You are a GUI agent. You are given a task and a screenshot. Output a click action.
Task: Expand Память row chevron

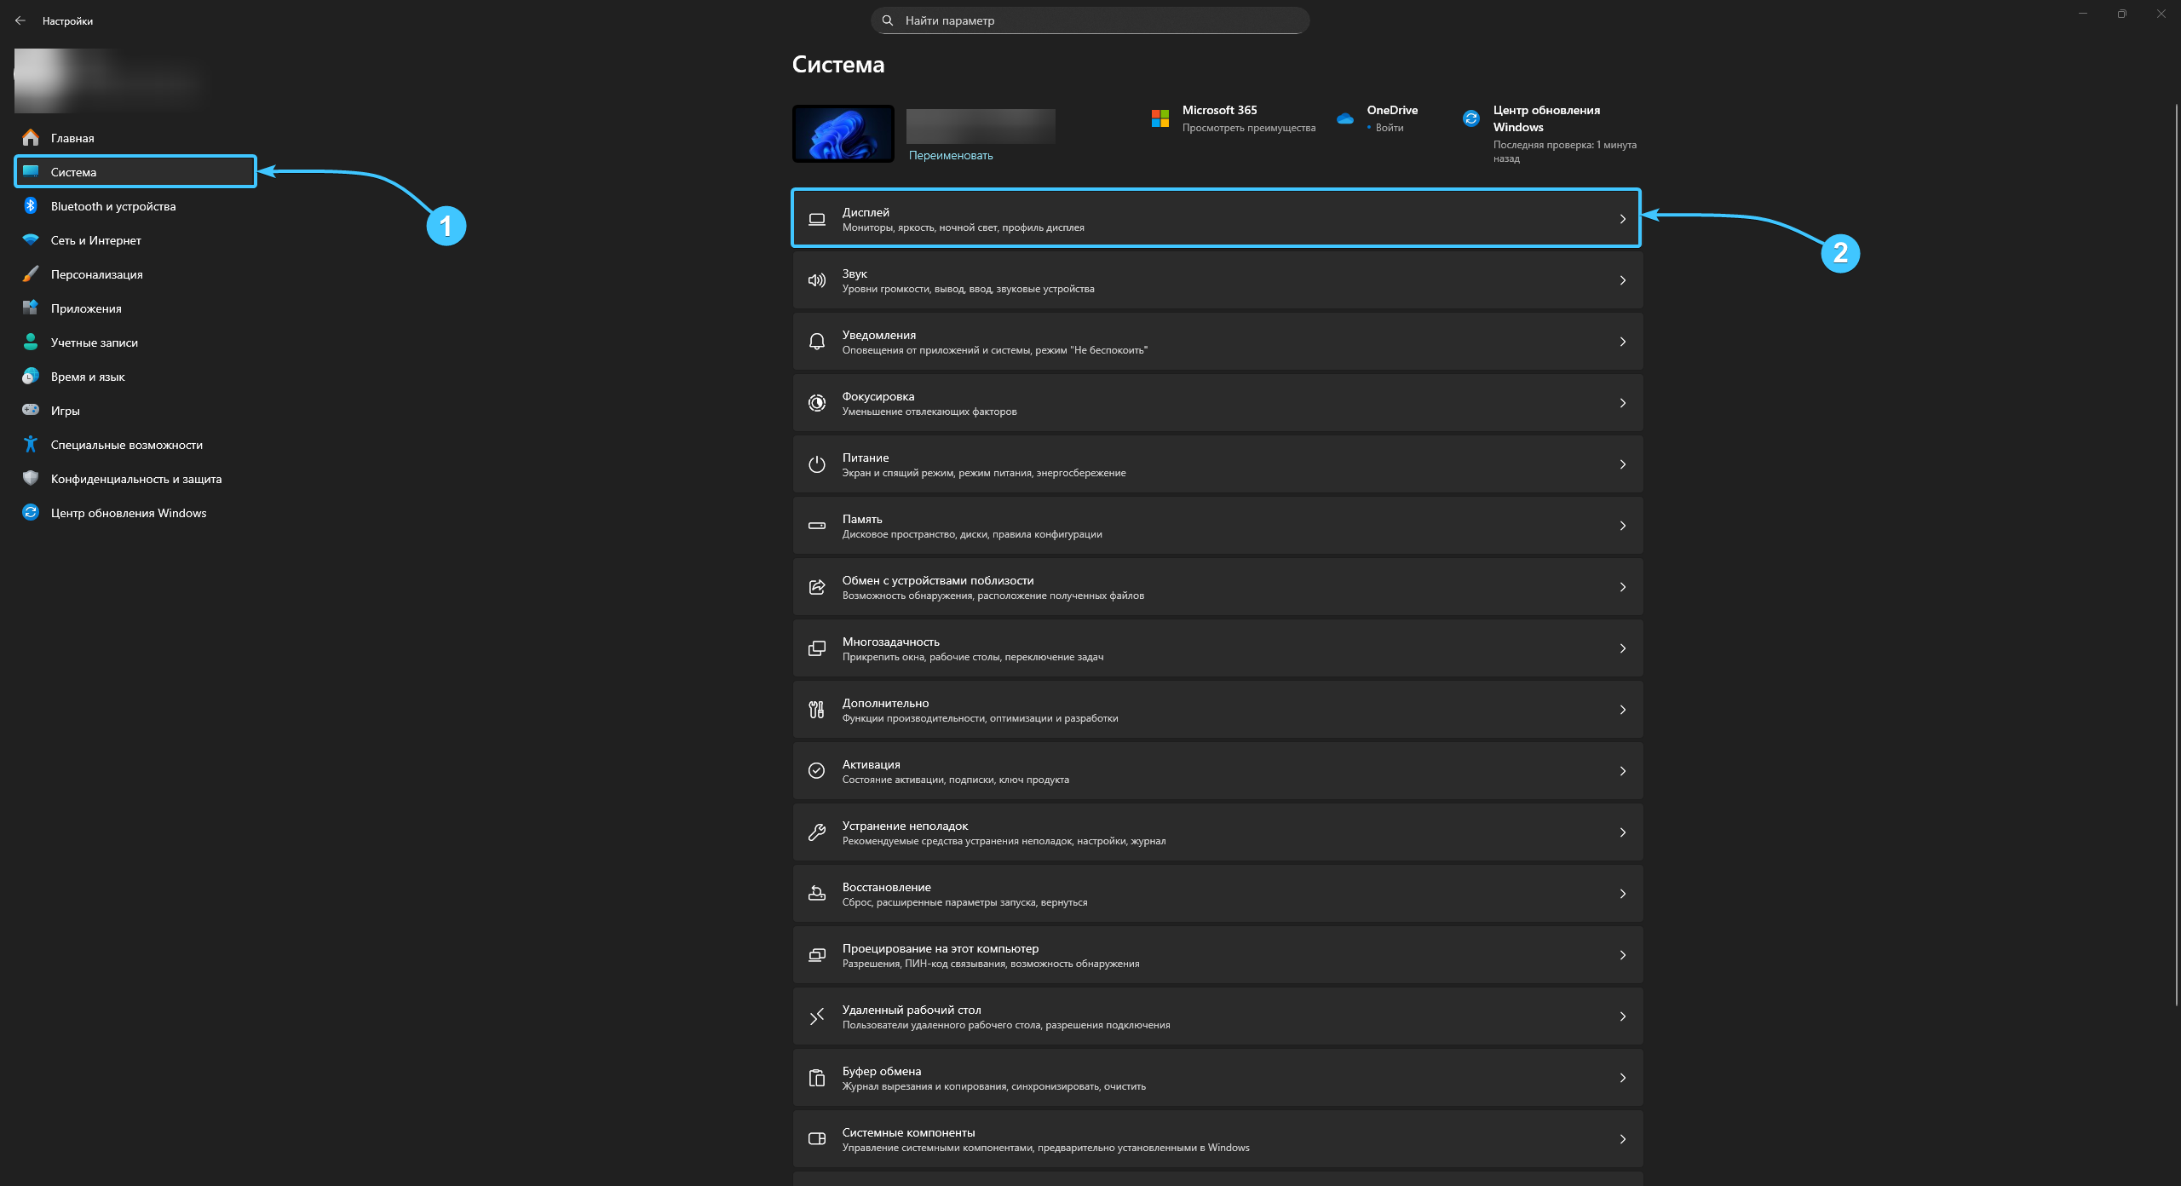coord(1622,526)
